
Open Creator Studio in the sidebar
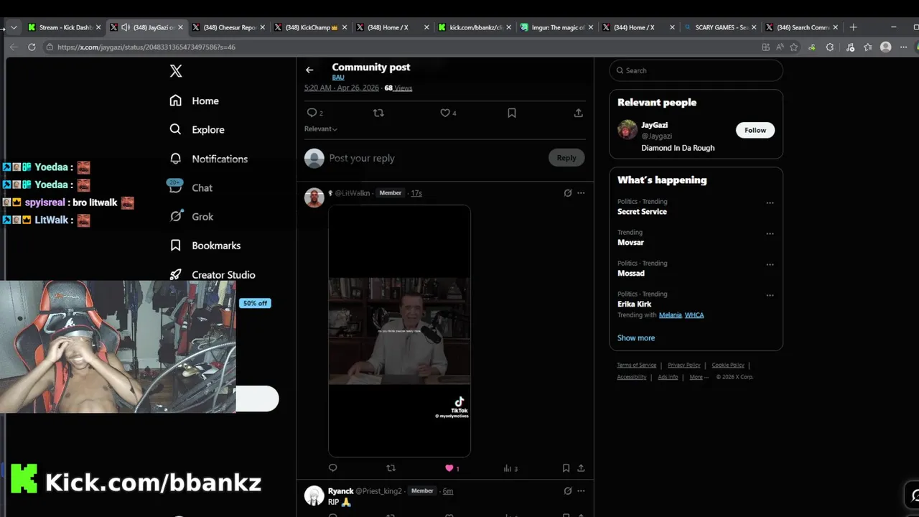pyautogui.click(x=212, y=274)
